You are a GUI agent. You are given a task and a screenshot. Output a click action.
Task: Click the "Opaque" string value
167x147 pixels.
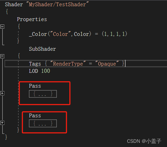[107, 63]
